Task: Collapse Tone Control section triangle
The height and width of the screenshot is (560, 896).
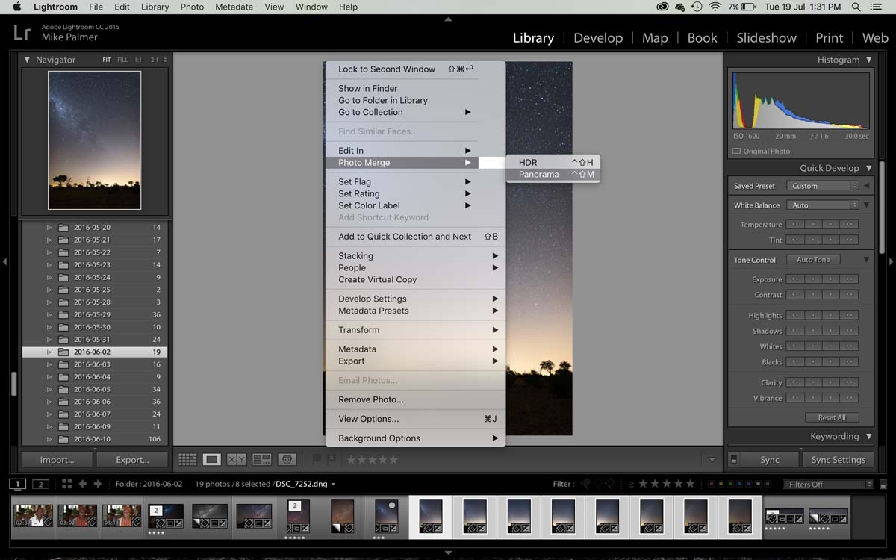Action: pyautogui.click(x=866, y=260)
